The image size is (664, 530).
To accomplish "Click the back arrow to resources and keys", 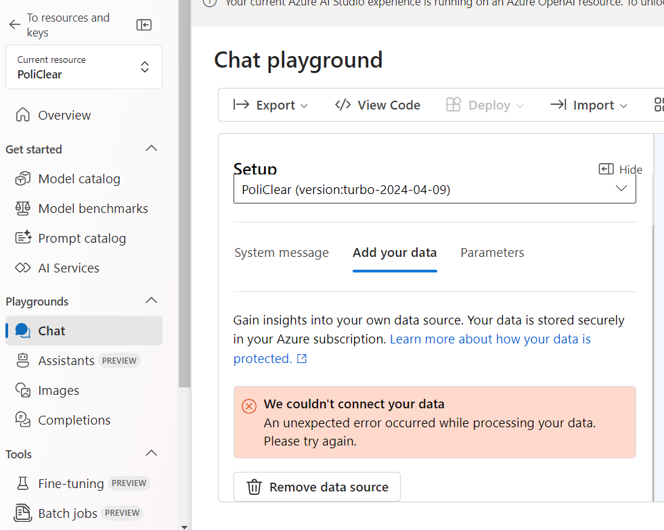I will 15,24.
